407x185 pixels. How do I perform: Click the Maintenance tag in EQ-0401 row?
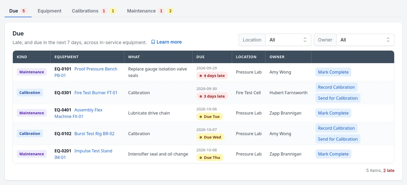(x=32, y=113)
